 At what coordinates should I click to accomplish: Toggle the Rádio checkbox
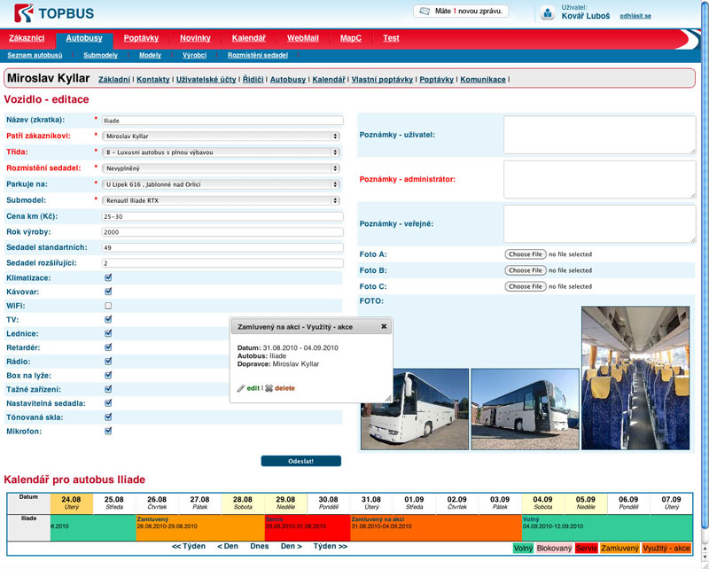108,362
